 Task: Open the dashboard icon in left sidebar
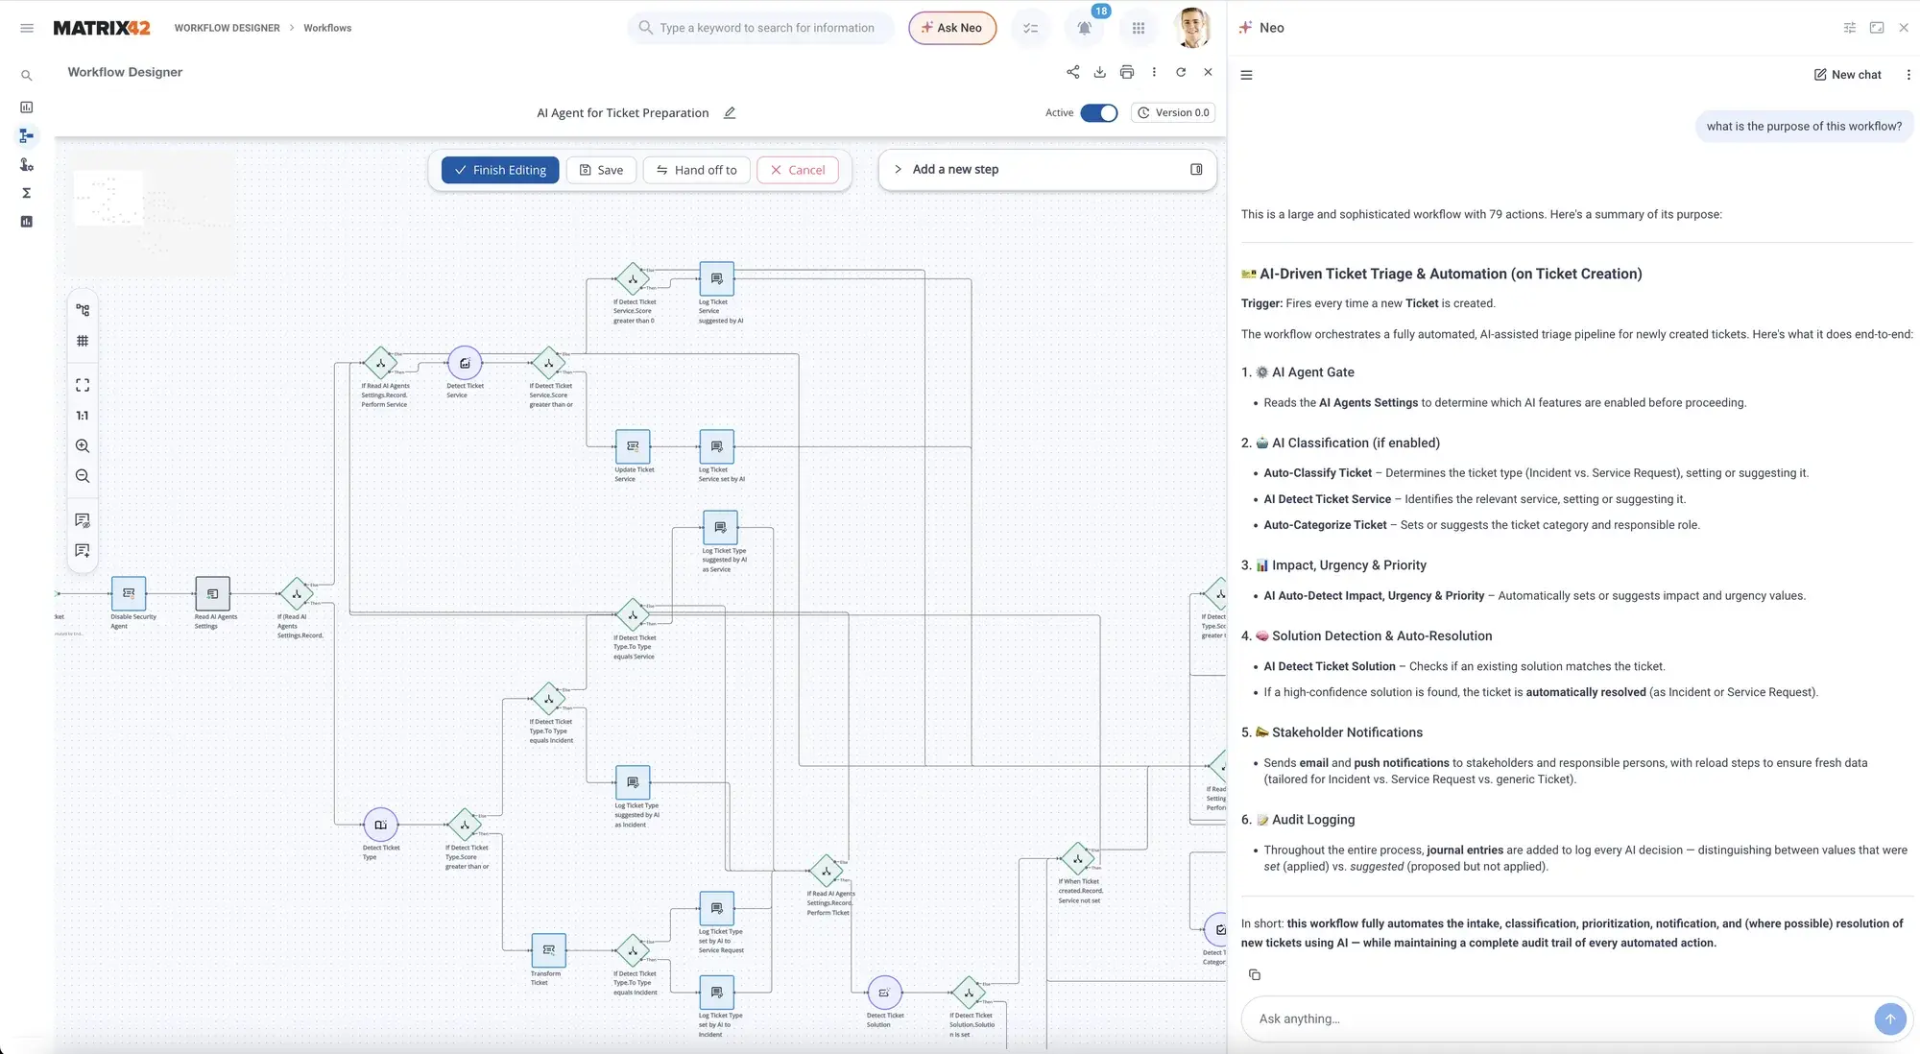click(27, 108)
